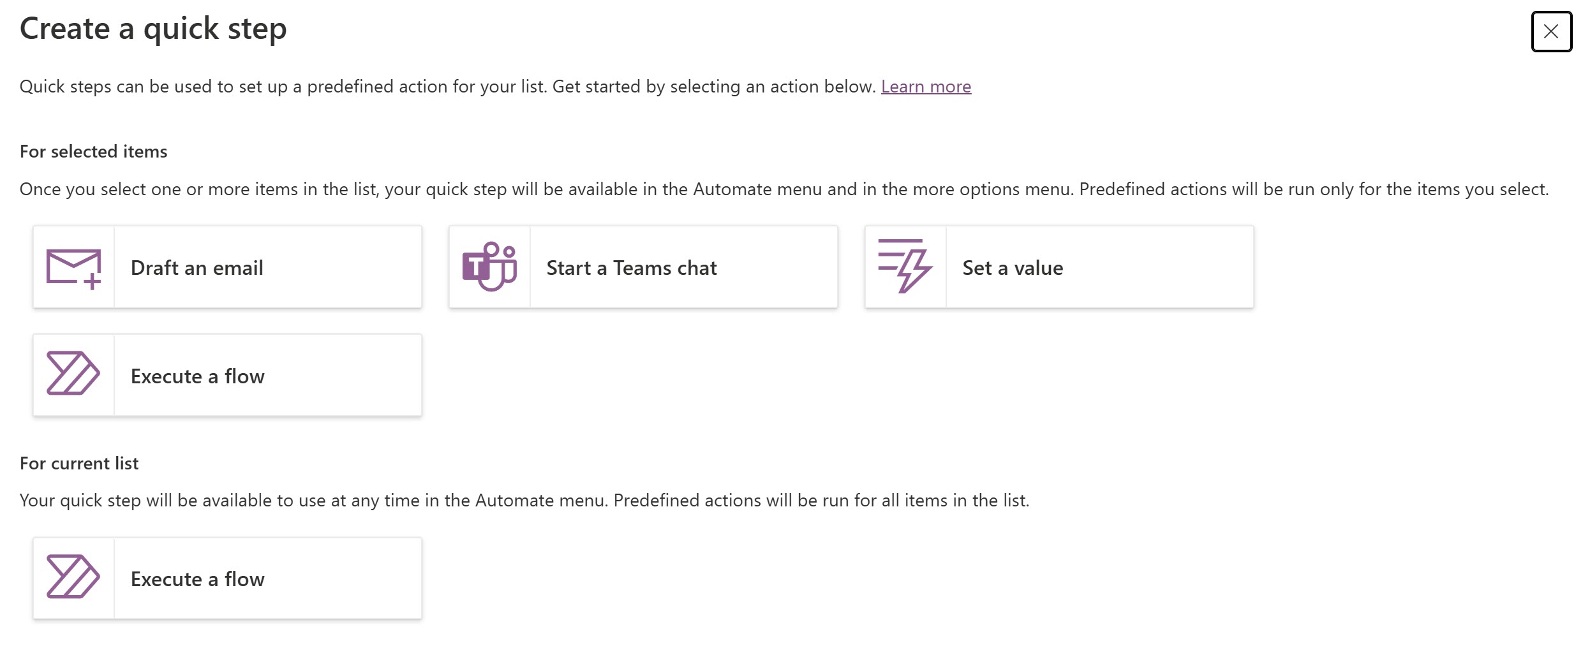The image size is (1590, 648).
Task: Close the Create a quick step dialog
Action: [x=1550, y=31]
